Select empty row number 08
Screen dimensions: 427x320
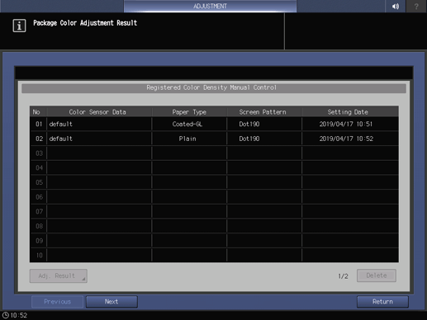[x=214, y=226]
